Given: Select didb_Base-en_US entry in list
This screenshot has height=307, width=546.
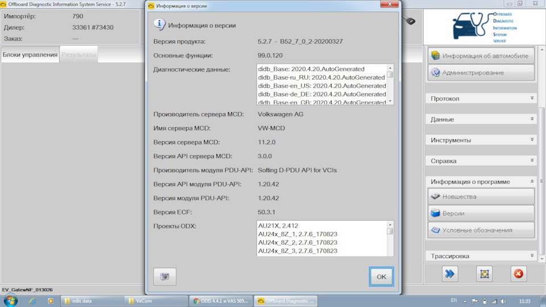Looking at the screenshot, I should click(321, 86).
